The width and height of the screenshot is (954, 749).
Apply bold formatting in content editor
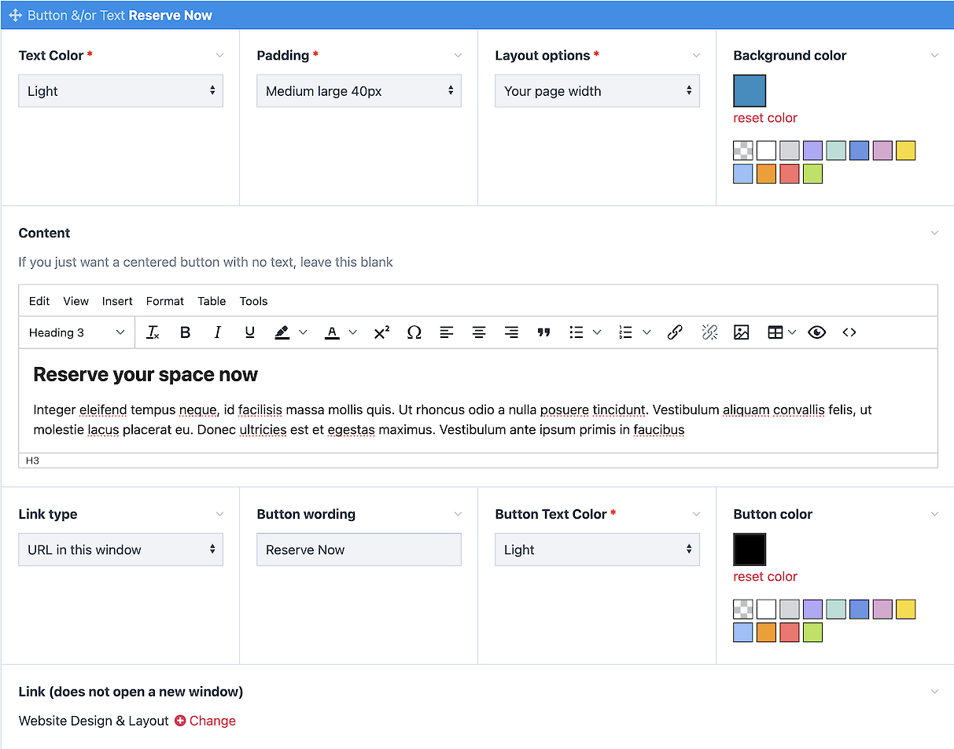[x=186, y=332]
